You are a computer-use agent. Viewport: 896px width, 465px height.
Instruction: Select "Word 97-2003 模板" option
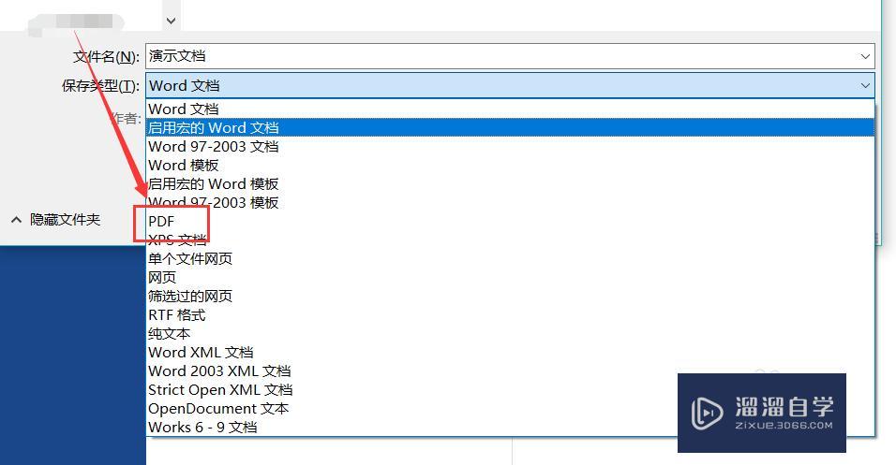point(510,202)
